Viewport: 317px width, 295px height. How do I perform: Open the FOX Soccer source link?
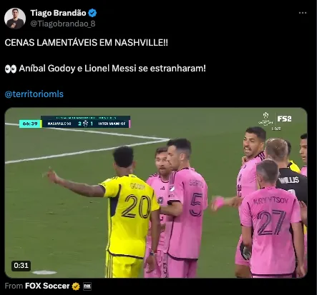(47, 286)
